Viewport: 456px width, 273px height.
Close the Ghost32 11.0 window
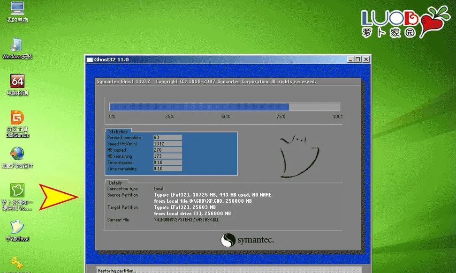(366, 59)
